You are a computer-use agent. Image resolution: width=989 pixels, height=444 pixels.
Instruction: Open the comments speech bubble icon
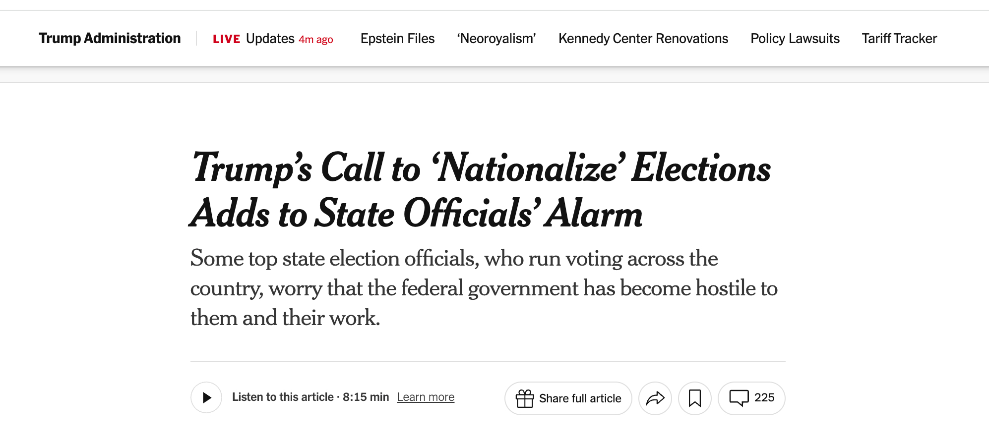click(739, 398)
